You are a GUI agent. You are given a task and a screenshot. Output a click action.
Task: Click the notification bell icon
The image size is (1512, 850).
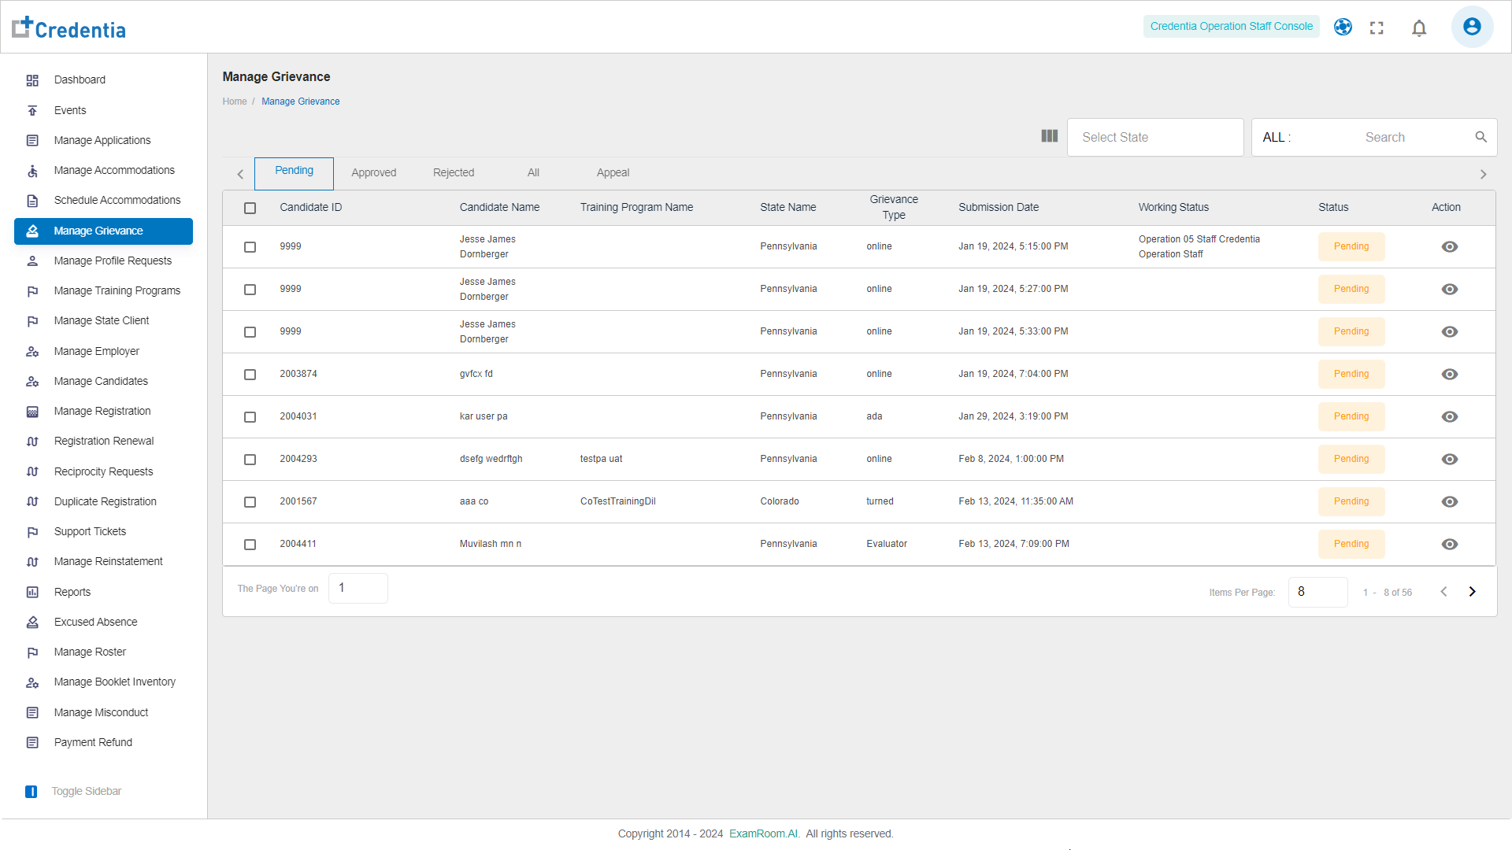[x=1419, y=28]
